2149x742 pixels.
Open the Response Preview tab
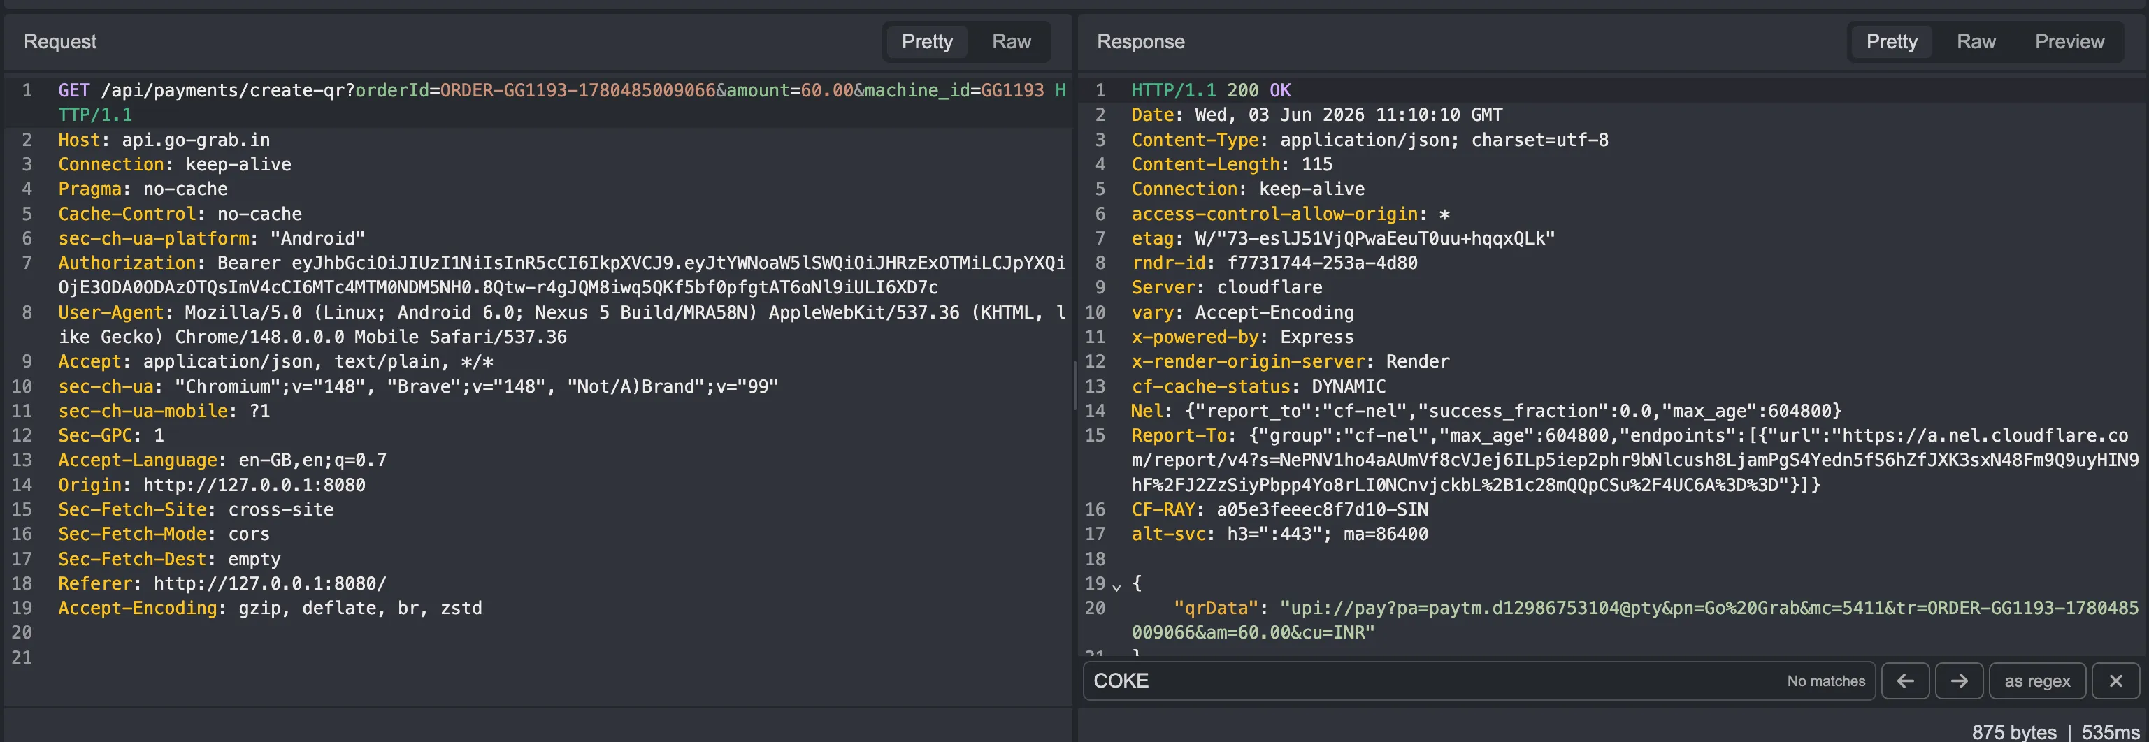[x=2069, y=42]
